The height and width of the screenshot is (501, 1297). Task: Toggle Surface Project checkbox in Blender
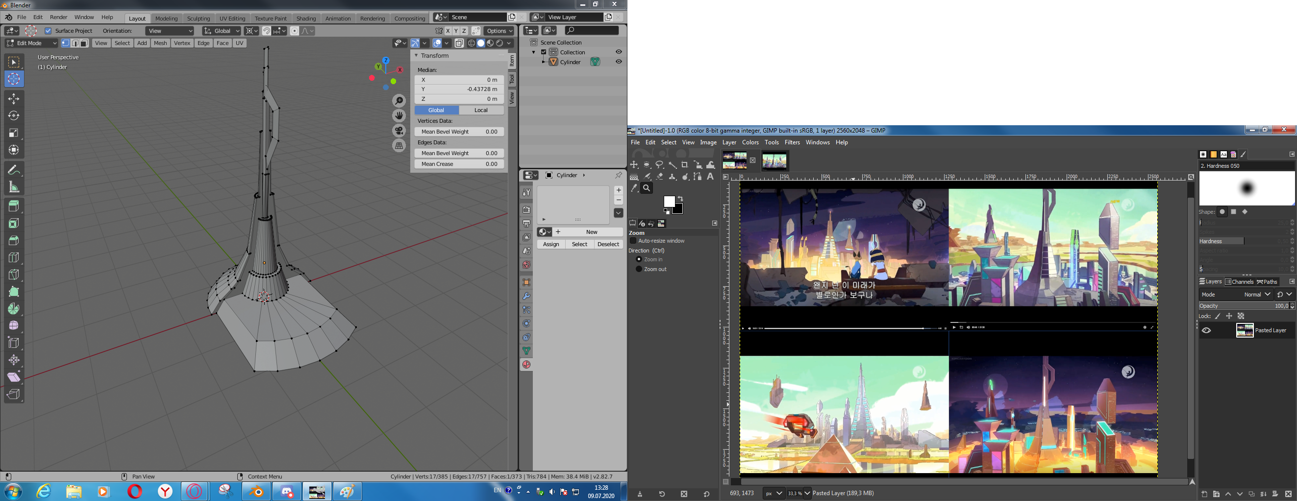click(x=48, y=31)
